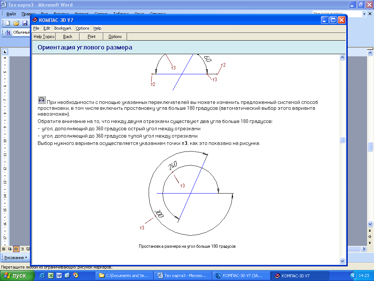Click Previous page double-arrow in Word scrollbar
374x281 pixels.
[370, 231]
